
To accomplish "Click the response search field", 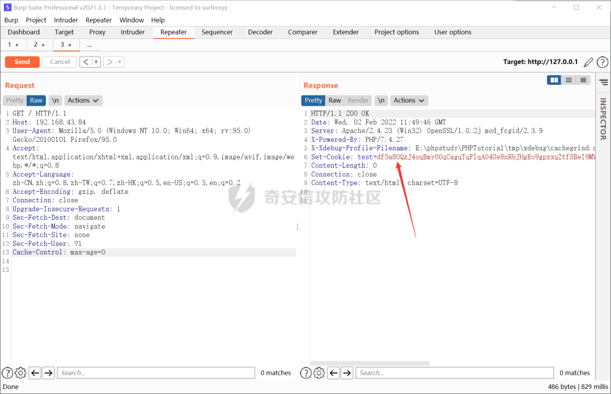I will (455, 373).
